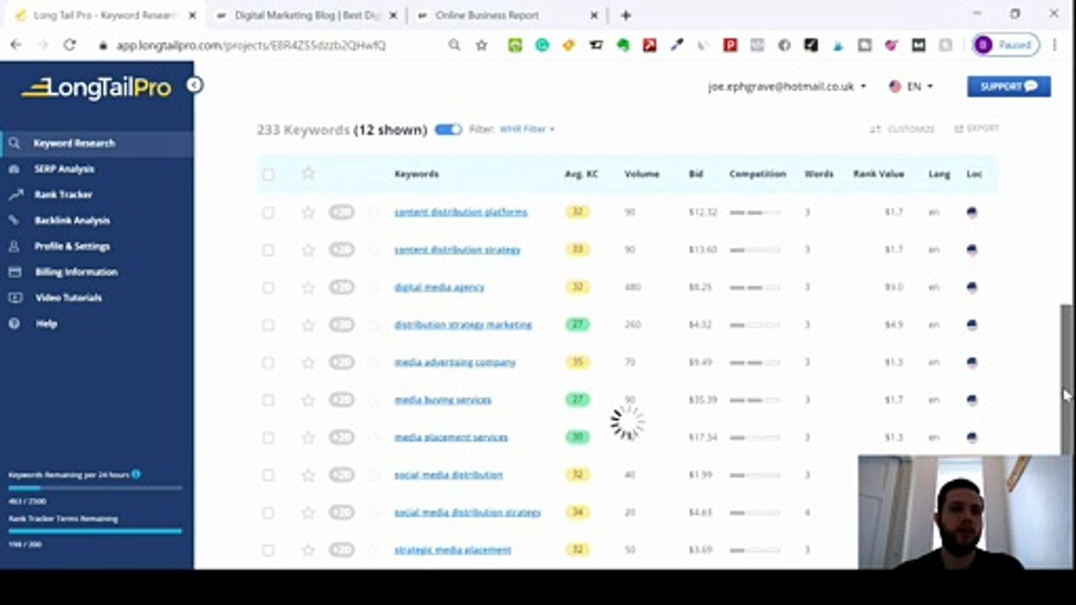This screenshot has width=1076, height=605.
Task: Star the 'media placement services' keyword
Action: 309,438
